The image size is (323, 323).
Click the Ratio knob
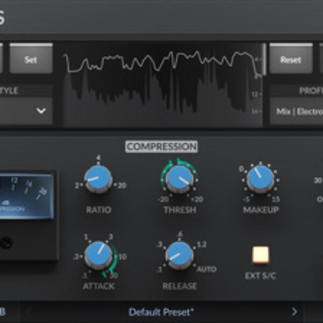pos(99,179)
